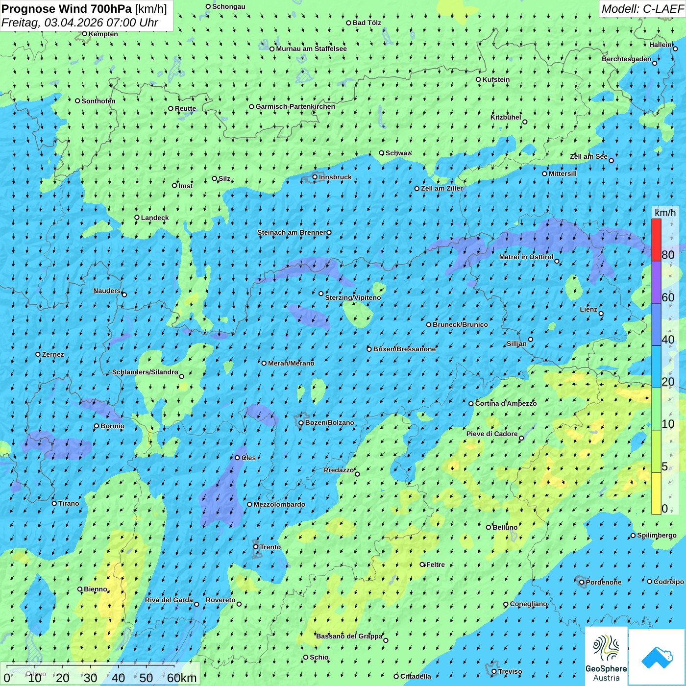Select the Bozen/Bolzano city marker
This screenshot has width=686, height=686.
point(301,422)
